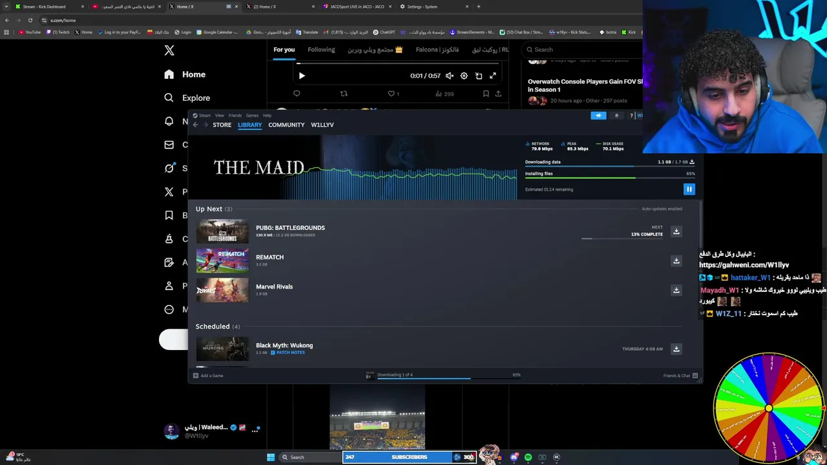
Task: Open the ChatGPT bookmark
Action: pyautogui.click(x=384, y=32)
